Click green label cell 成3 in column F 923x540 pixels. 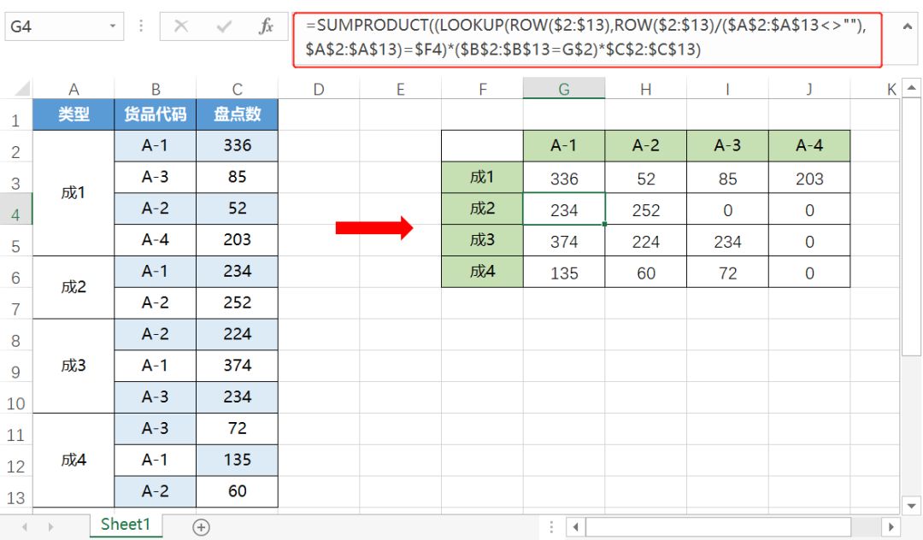482,240
